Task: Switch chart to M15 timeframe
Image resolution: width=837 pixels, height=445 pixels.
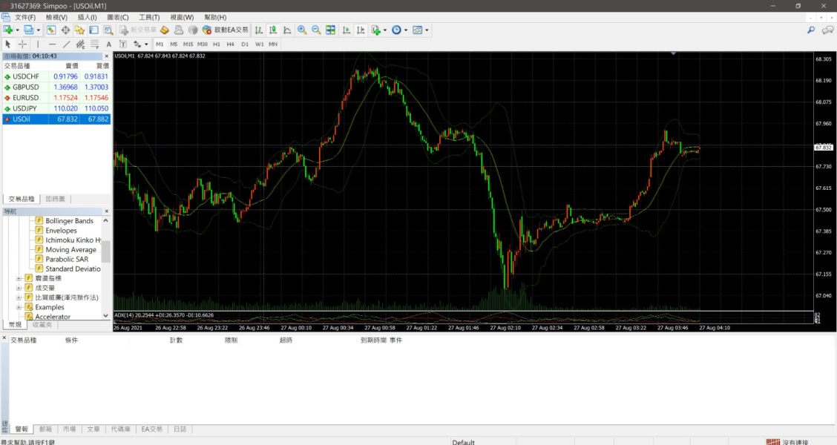Action: [188, 44]
